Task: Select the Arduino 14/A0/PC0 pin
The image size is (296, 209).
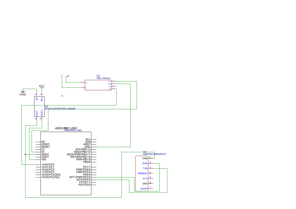Action: point(48,165)
